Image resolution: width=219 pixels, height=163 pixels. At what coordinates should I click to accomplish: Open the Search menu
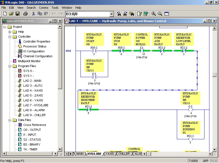[31, 8]
